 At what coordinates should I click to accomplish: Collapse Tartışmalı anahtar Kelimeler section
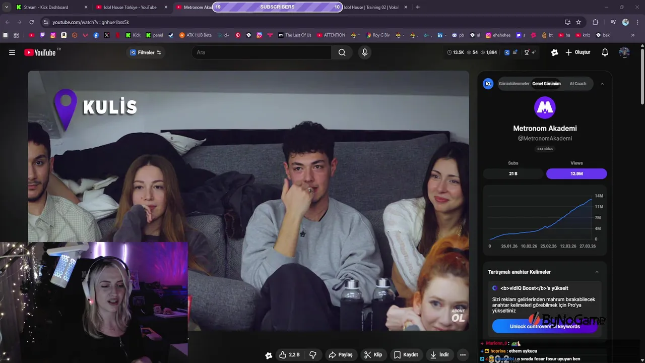click(x=597, y=272)
